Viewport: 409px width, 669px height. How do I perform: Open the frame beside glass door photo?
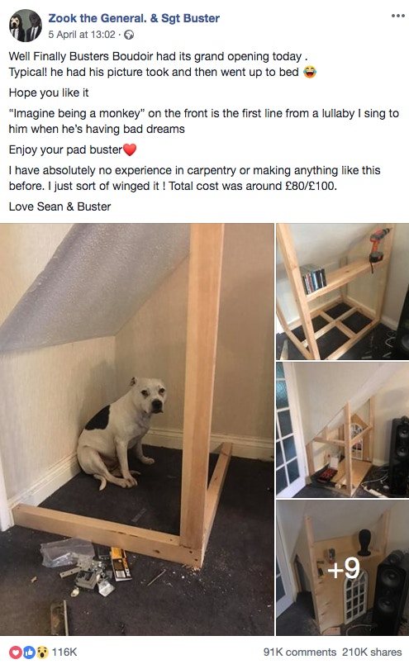point(342,430)
